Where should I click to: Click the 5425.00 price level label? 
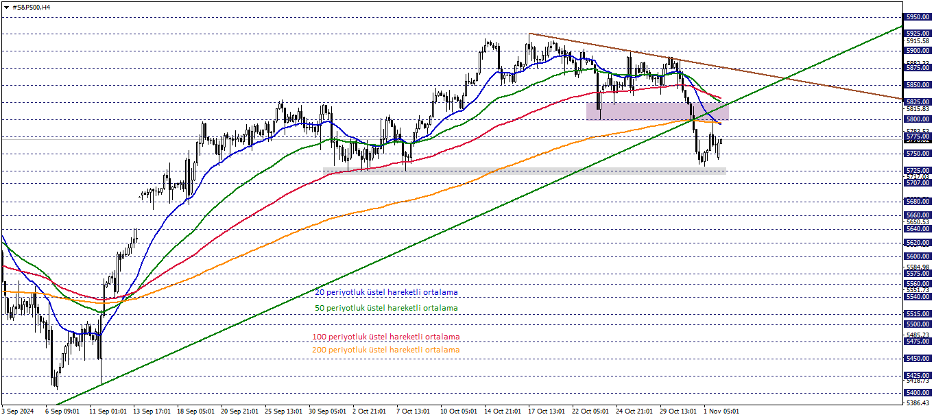tap(918, 376)
